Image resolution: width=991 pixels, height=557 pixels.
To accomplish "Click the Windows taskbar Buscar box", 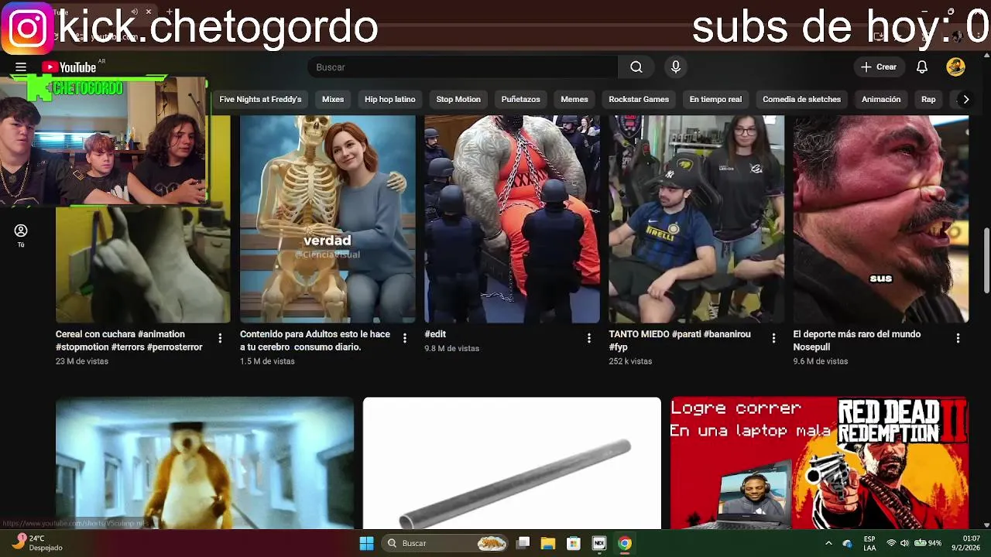I will [446, 543].
